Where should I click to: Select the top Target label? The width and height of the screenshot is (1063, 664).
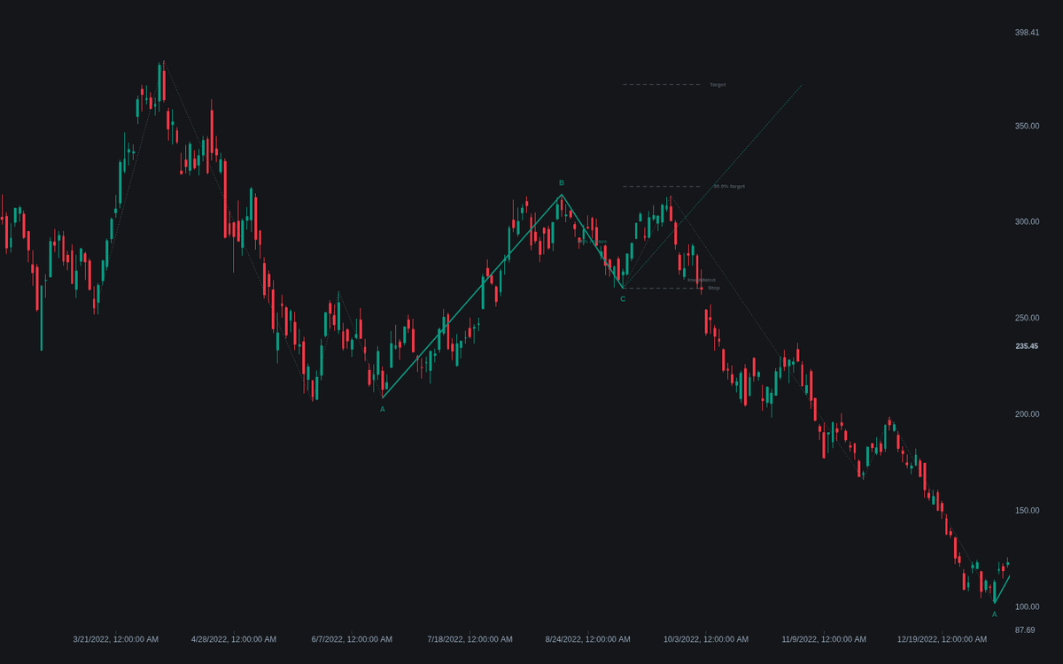[718, 85]
